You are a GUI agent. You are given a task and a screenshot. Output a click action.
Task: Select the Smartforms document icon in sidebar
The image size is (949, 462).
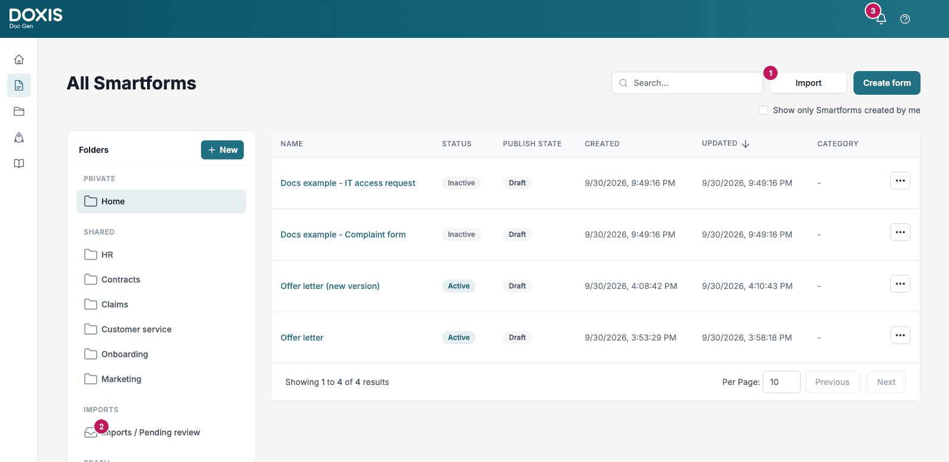pos(19,85)
